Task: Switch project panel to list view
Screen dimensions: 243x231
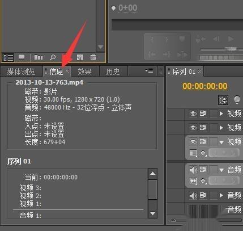Action: tap(8, 57)
